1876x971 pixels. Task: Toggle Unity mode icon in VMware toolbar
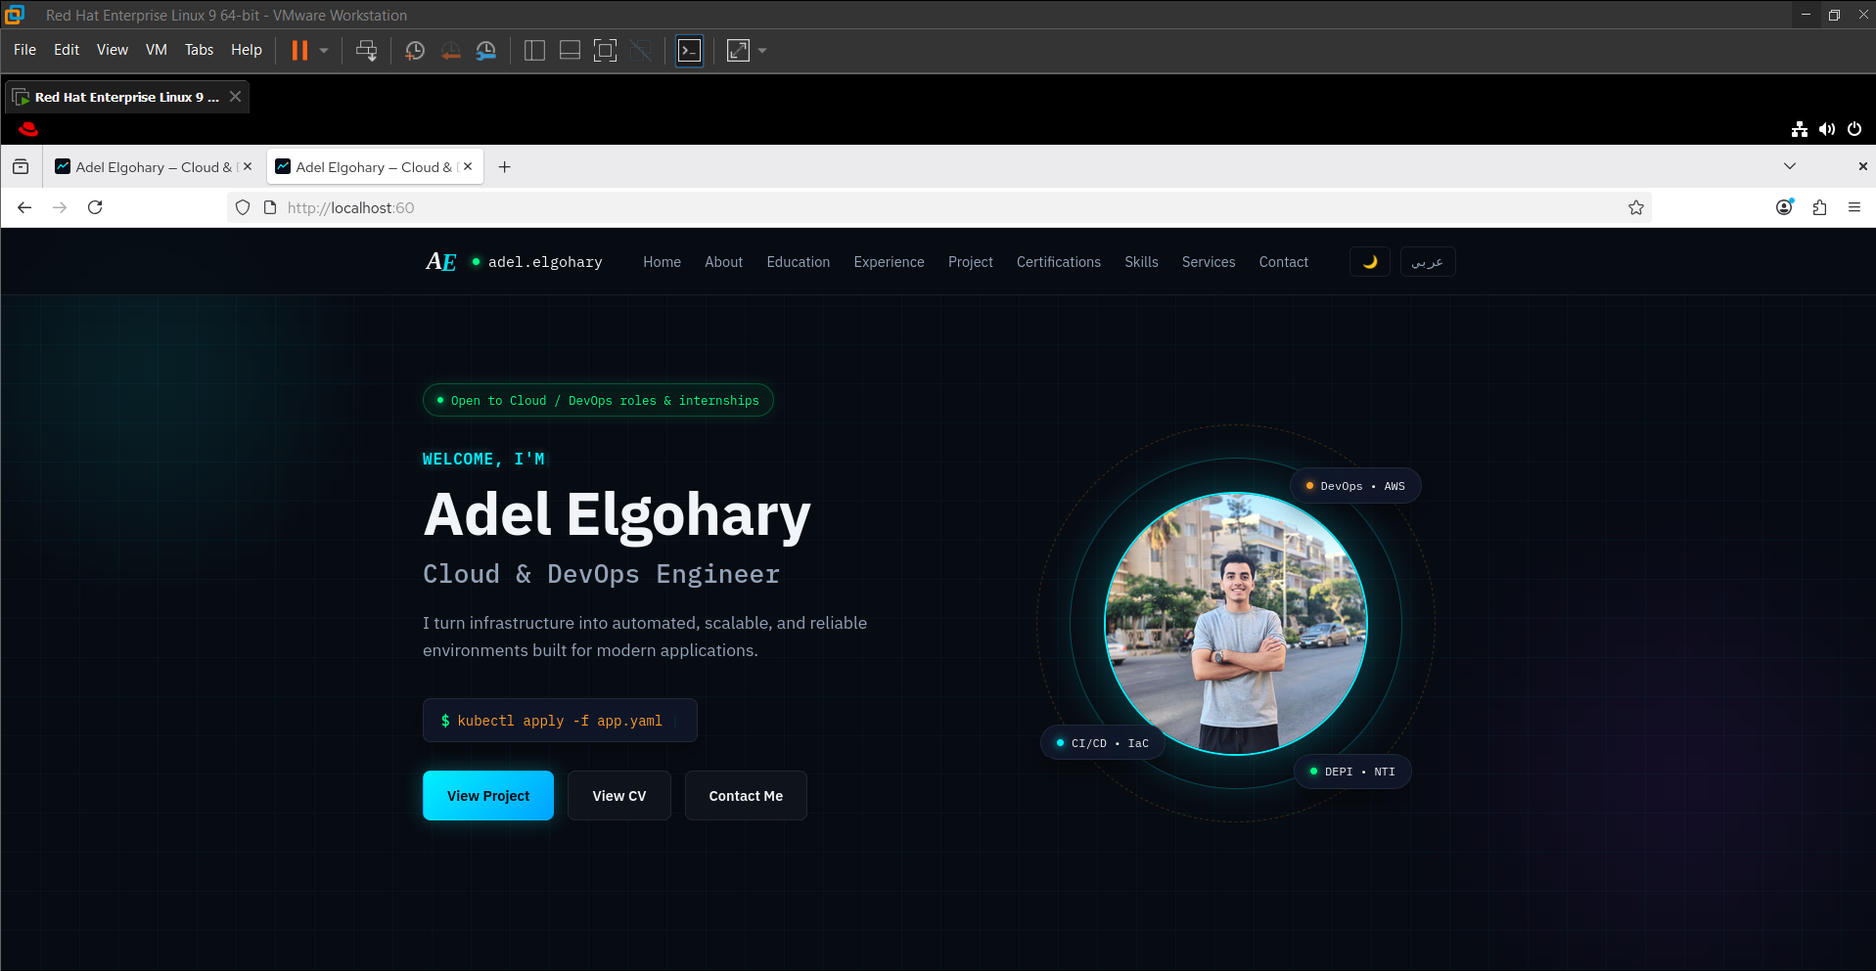[641, 51]
